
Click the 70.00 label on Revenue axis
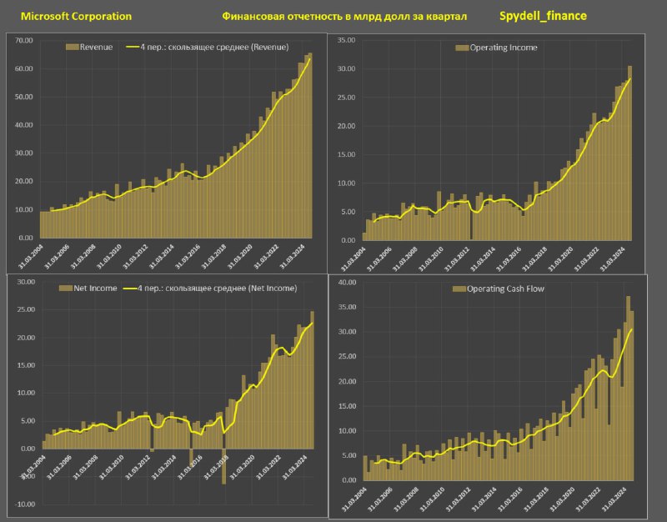[x=24, y=40]
